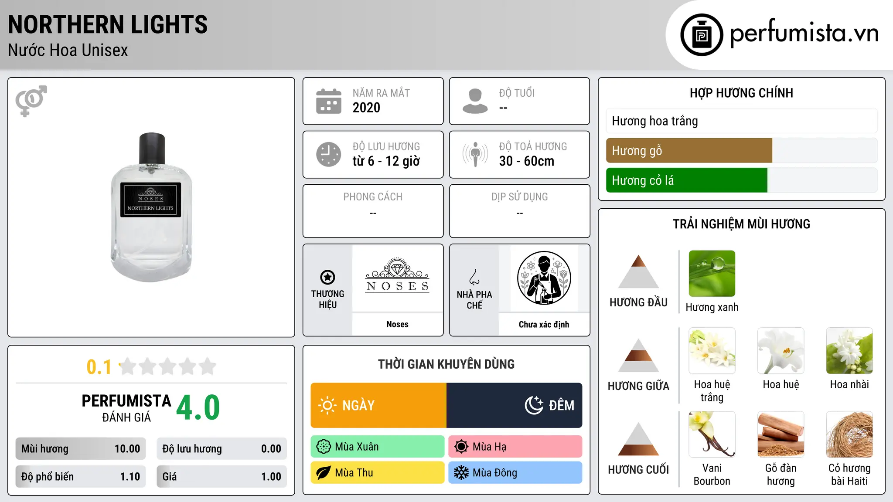Viewport: 893px width, 502px height.
Task: Click the Hợp hương chính heading
Action: tap(741, 93)
